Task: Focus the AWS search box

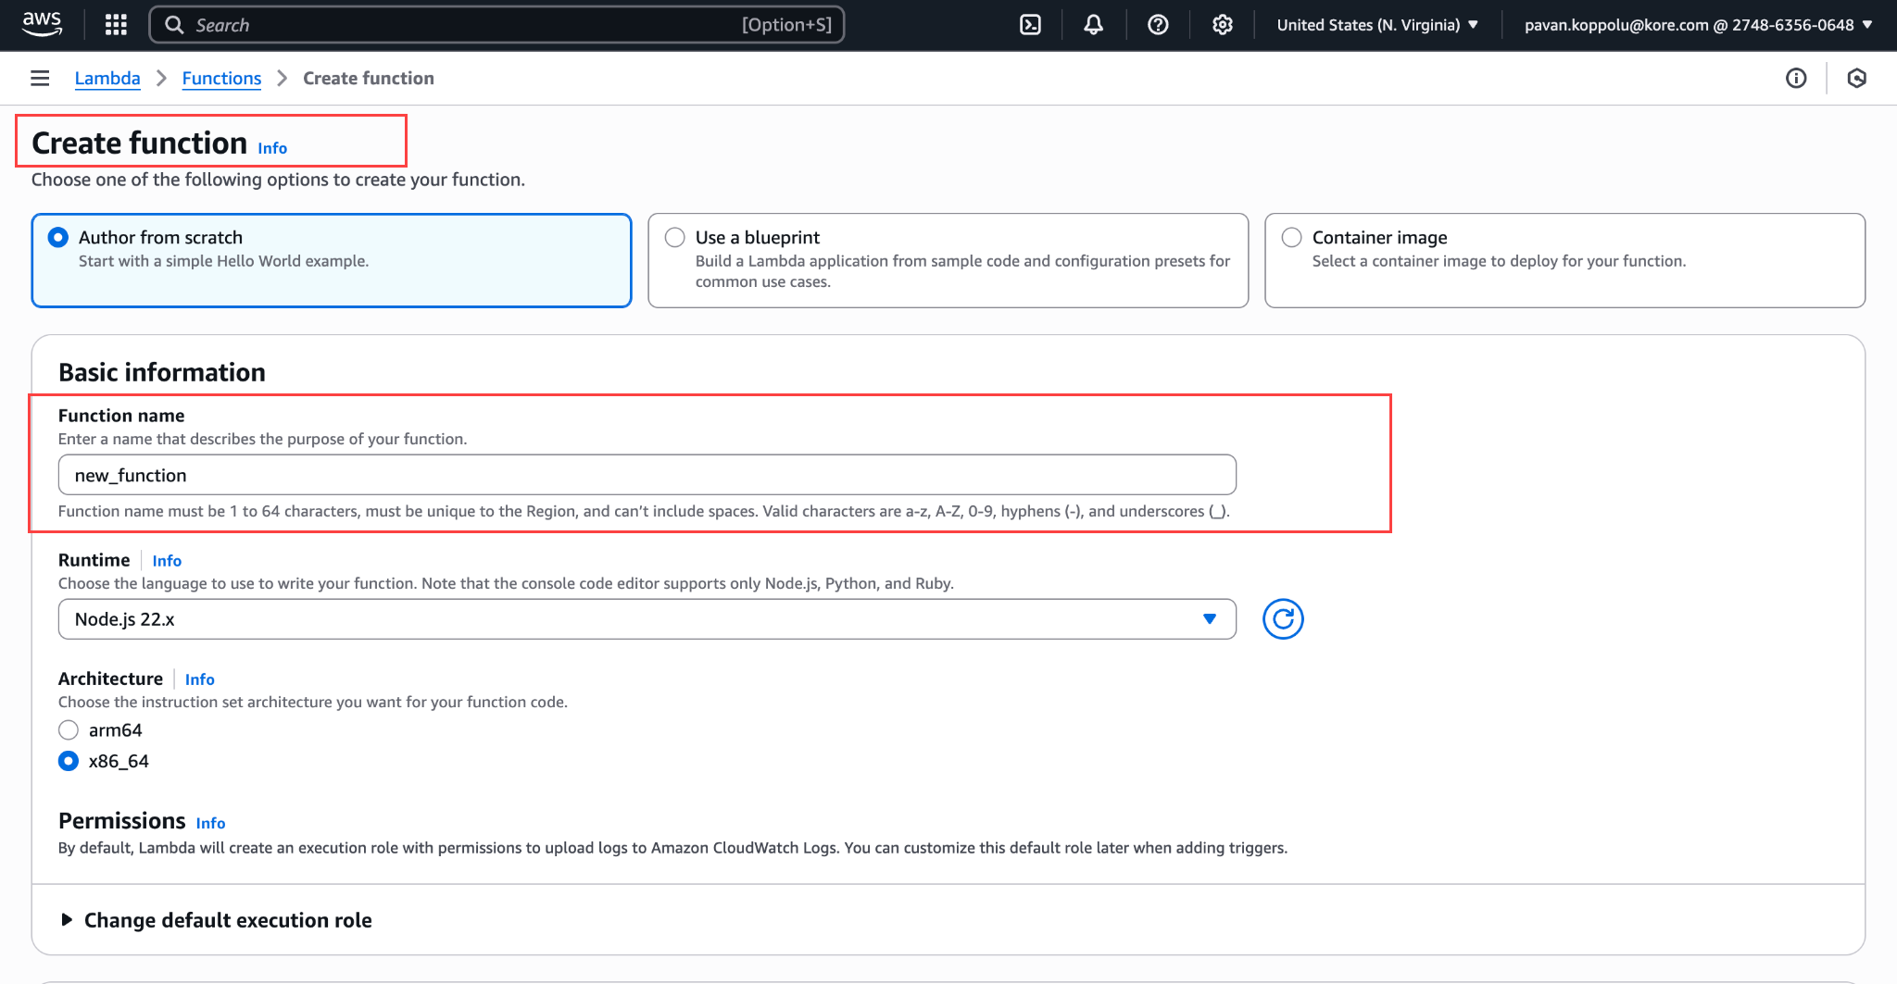Action: pyautogui.click(x=496, y=25)
